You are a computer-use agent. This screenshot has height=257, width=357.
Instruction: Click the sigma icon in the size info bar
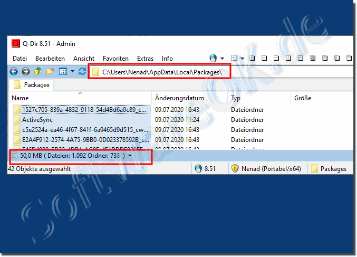click(x=14, y=156)
